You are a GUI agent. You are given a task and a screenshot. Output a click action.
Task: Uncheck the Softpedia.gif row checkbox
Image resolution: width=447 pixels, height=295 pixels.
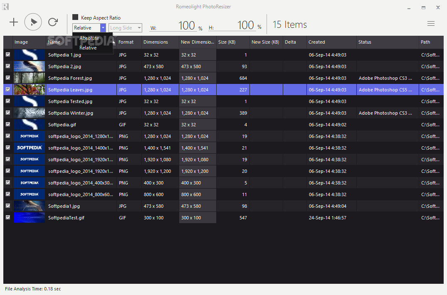(8, 124)
